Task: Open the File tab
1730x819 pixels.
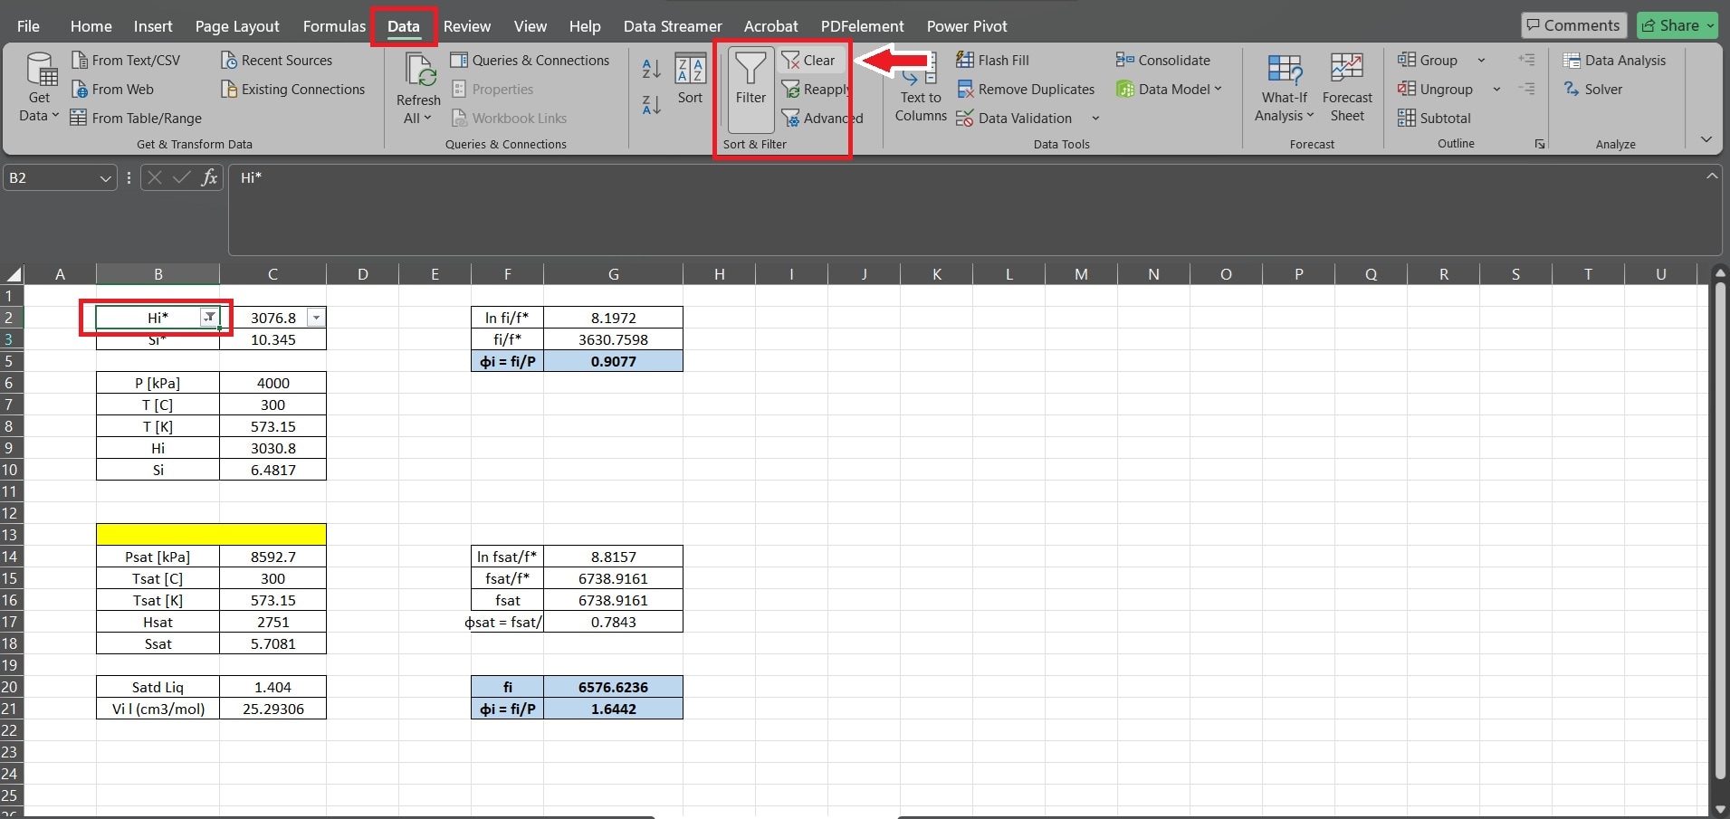Action: click(28, 26)
